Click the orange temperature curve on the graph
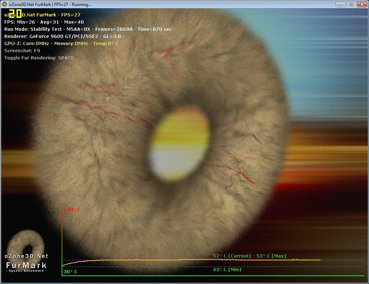The image size is (369, 284). pos(179,260)
